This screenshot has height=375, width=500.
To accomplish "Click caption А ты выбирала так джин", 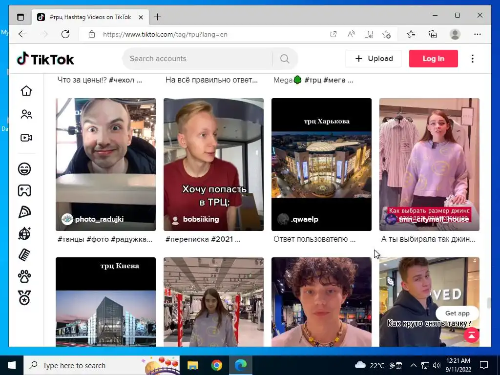I will (428, 239).
